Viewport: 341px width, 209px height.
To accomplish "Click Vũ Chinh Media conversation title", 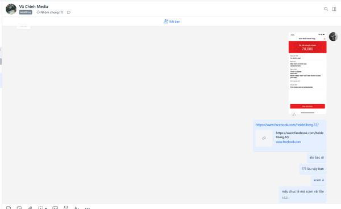I will pos(34,6).
